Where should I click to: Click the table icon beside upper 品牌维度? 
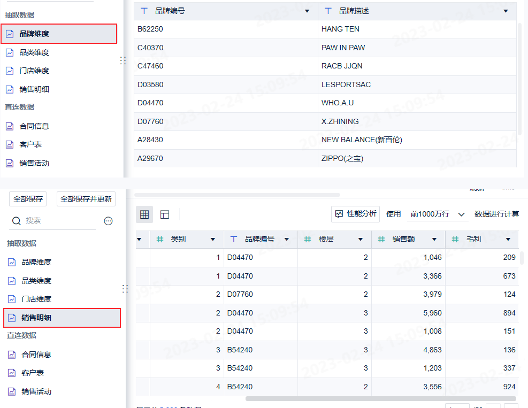[10, 34]
